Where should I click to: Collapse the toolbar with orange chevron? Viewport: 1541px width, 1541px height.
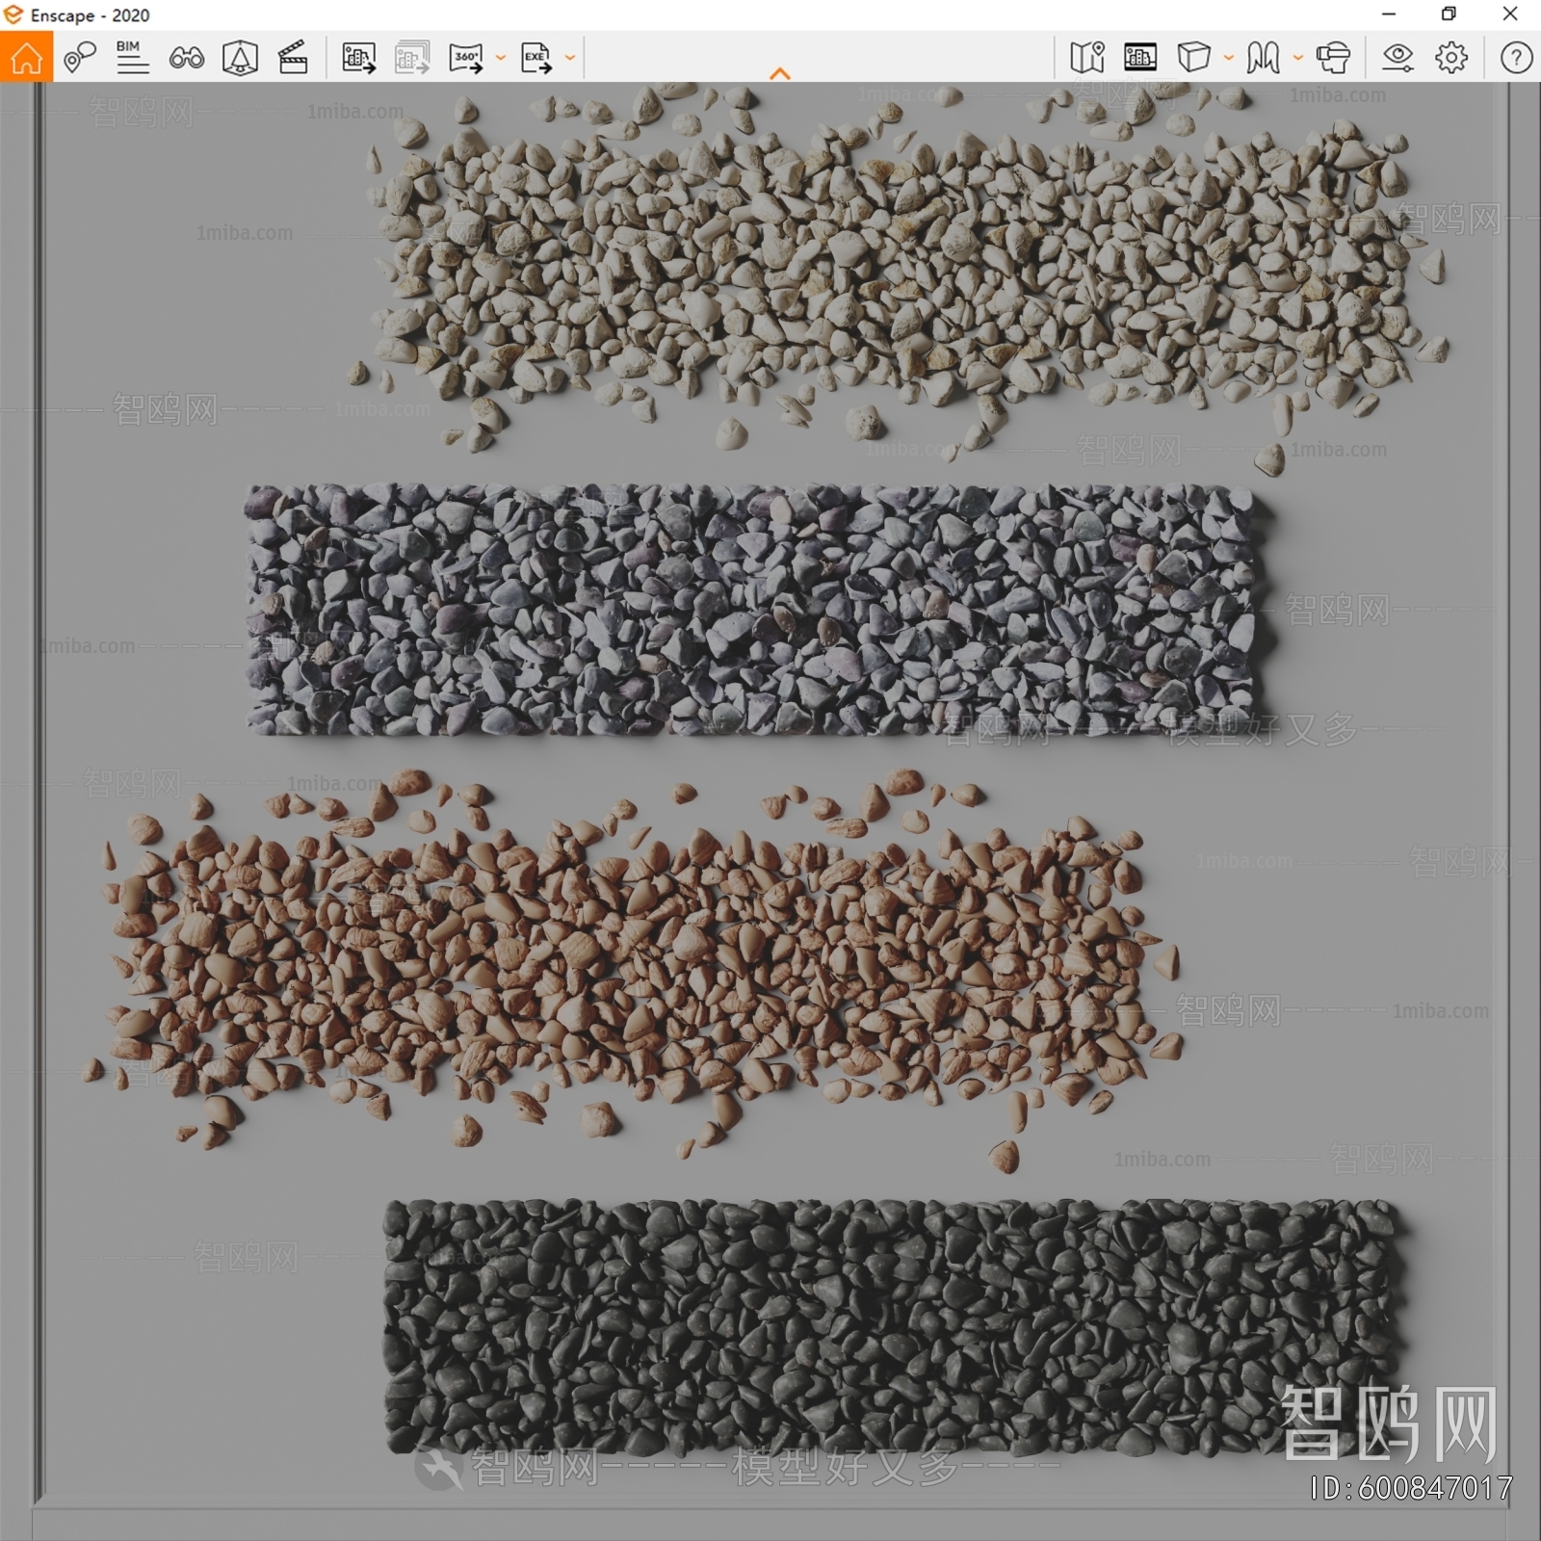(x=780, y=74)
